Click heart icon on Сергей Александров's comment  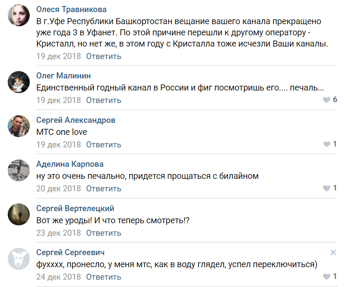click(327, 144)
